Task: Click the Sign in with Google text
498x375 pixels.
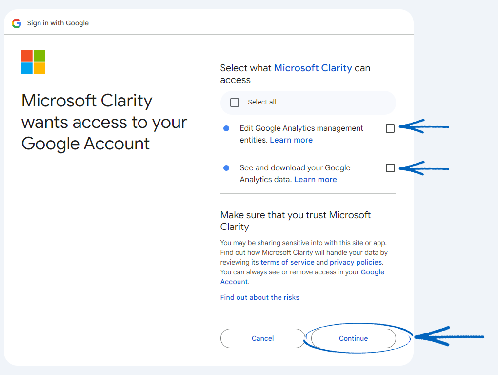Action: tap(58, 23)
